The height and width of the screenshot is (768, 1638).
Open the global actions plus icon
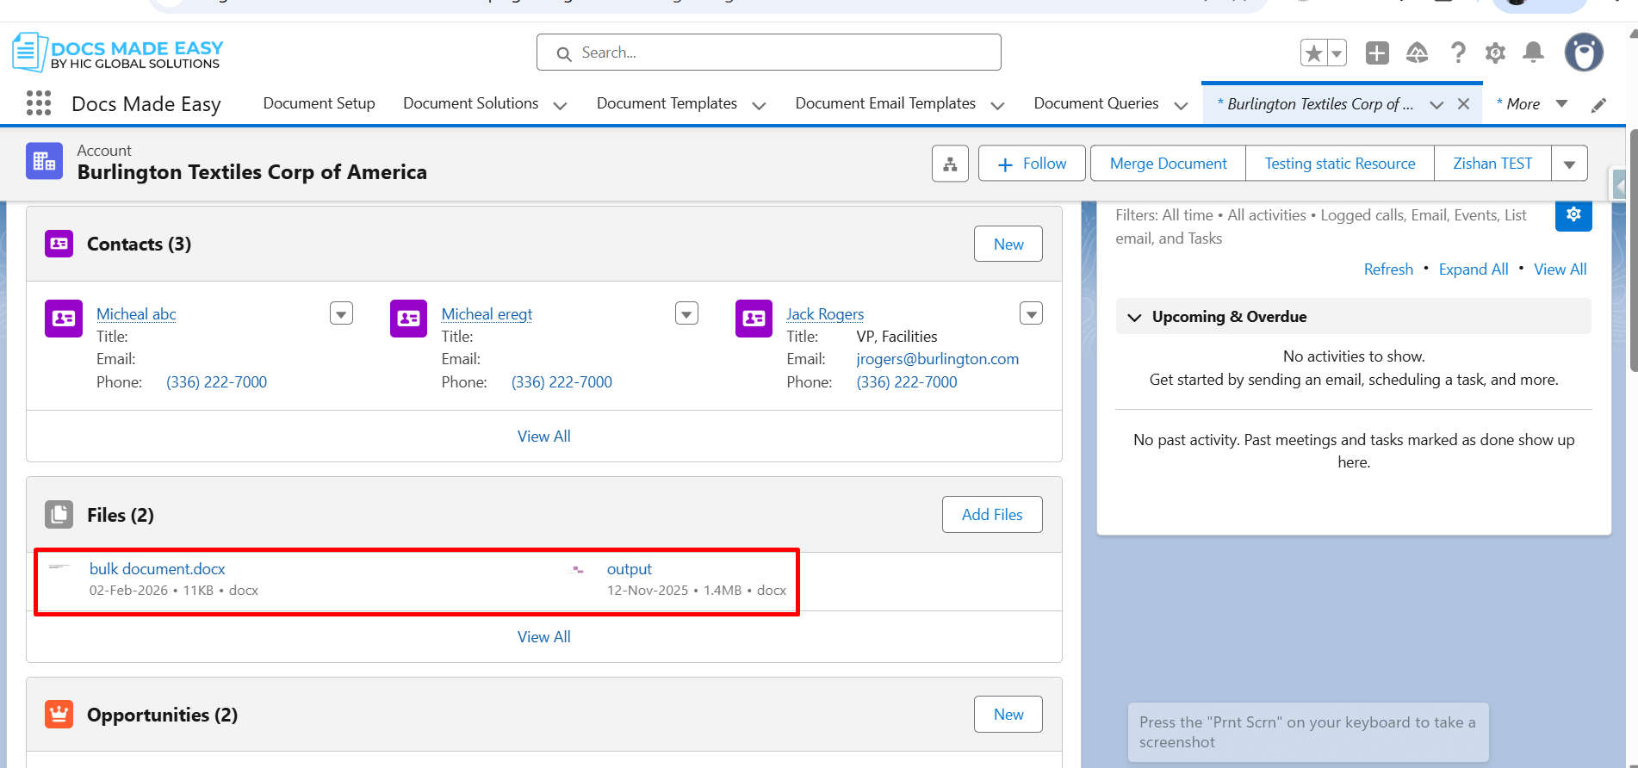(1377, 53)
